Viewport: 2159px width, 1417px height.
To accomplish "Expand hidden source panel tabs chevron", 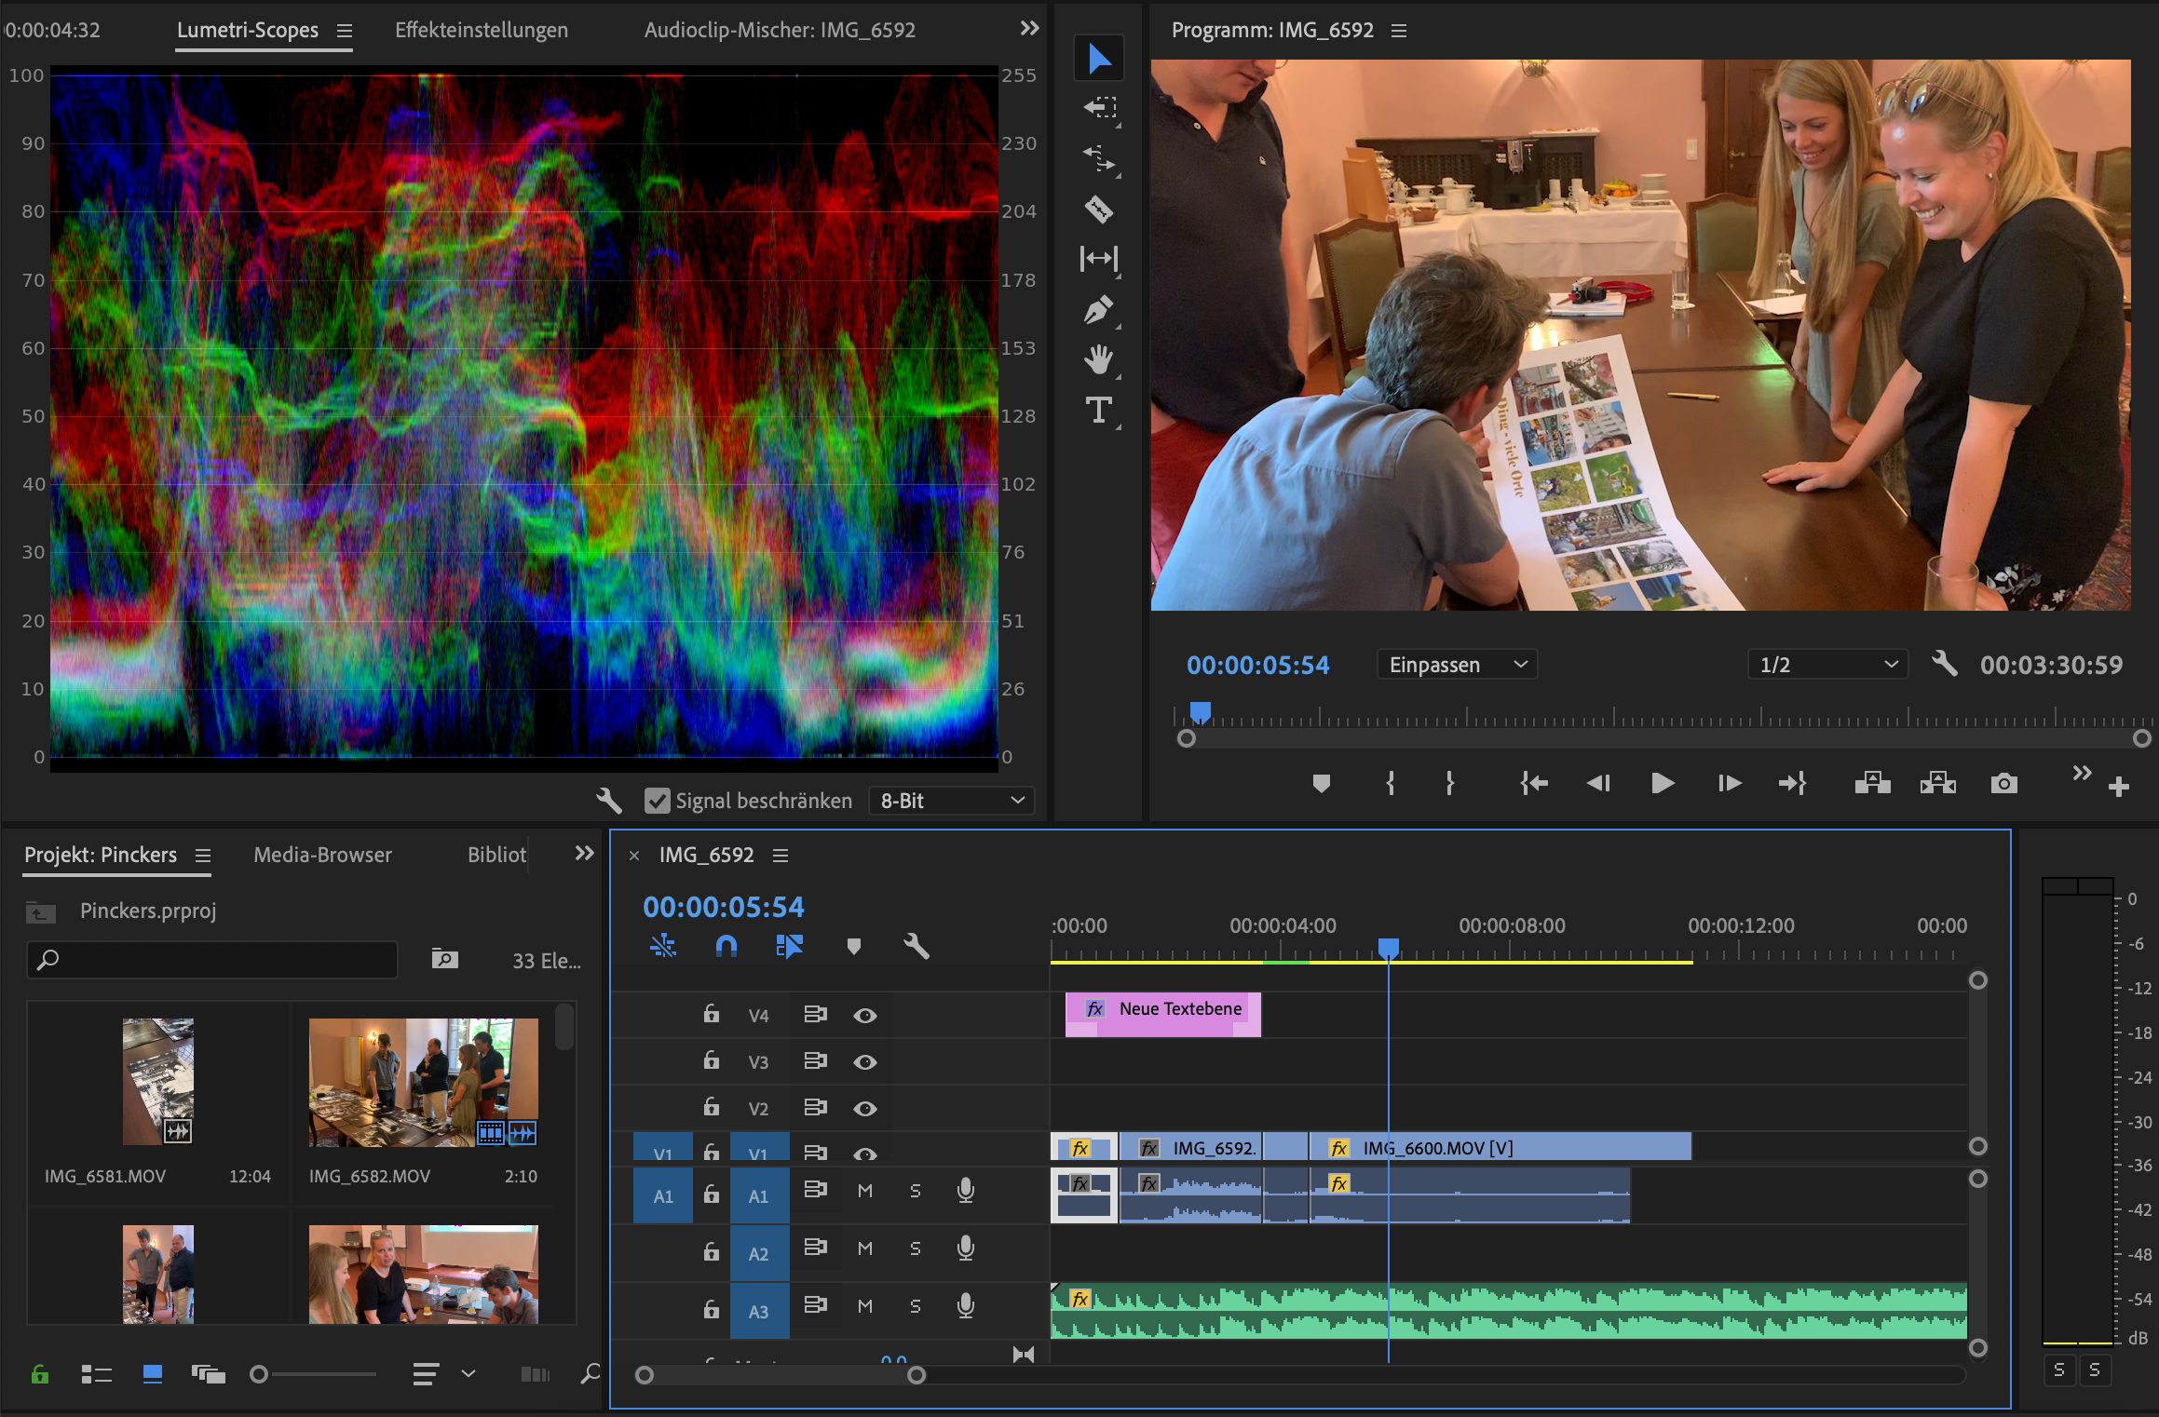I will (x=1029, y=29).
